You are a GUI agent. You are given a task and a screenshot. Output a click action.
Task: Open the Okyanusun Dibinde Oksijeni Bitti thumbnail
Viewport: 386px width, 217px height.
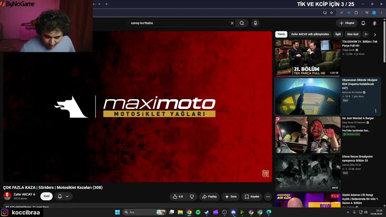point(308,96)
